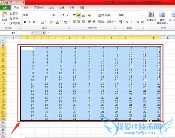Click the Copy (复制) icon
This screenshot has width=175, height=138.
coord(11,18)
